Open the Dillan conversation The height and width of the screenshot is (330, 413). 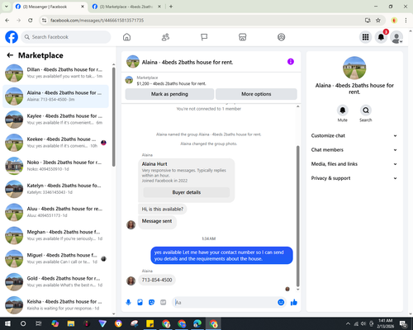tap(55, 73)
